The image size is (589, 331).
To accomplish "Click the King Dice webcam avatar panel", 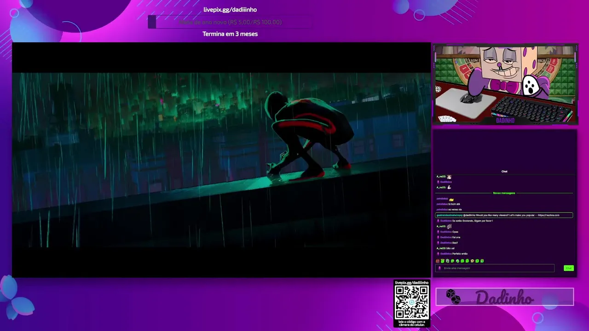I will pos(505,84).
